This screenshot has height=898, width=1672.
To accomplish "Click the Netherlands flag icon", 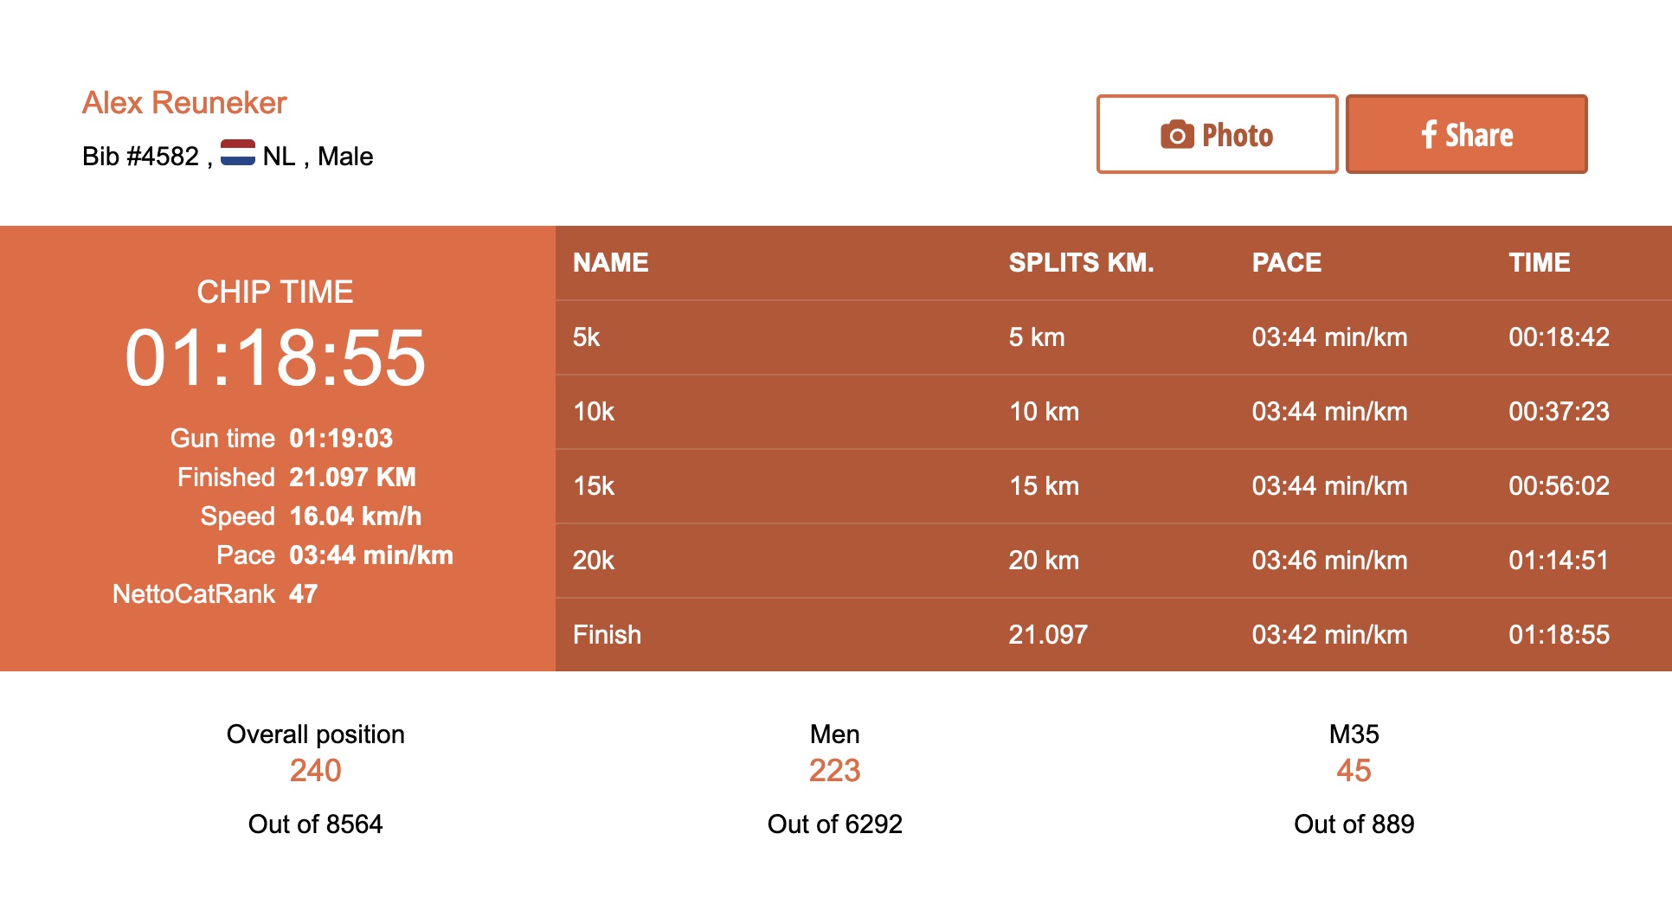I will [x=238, y=152].
